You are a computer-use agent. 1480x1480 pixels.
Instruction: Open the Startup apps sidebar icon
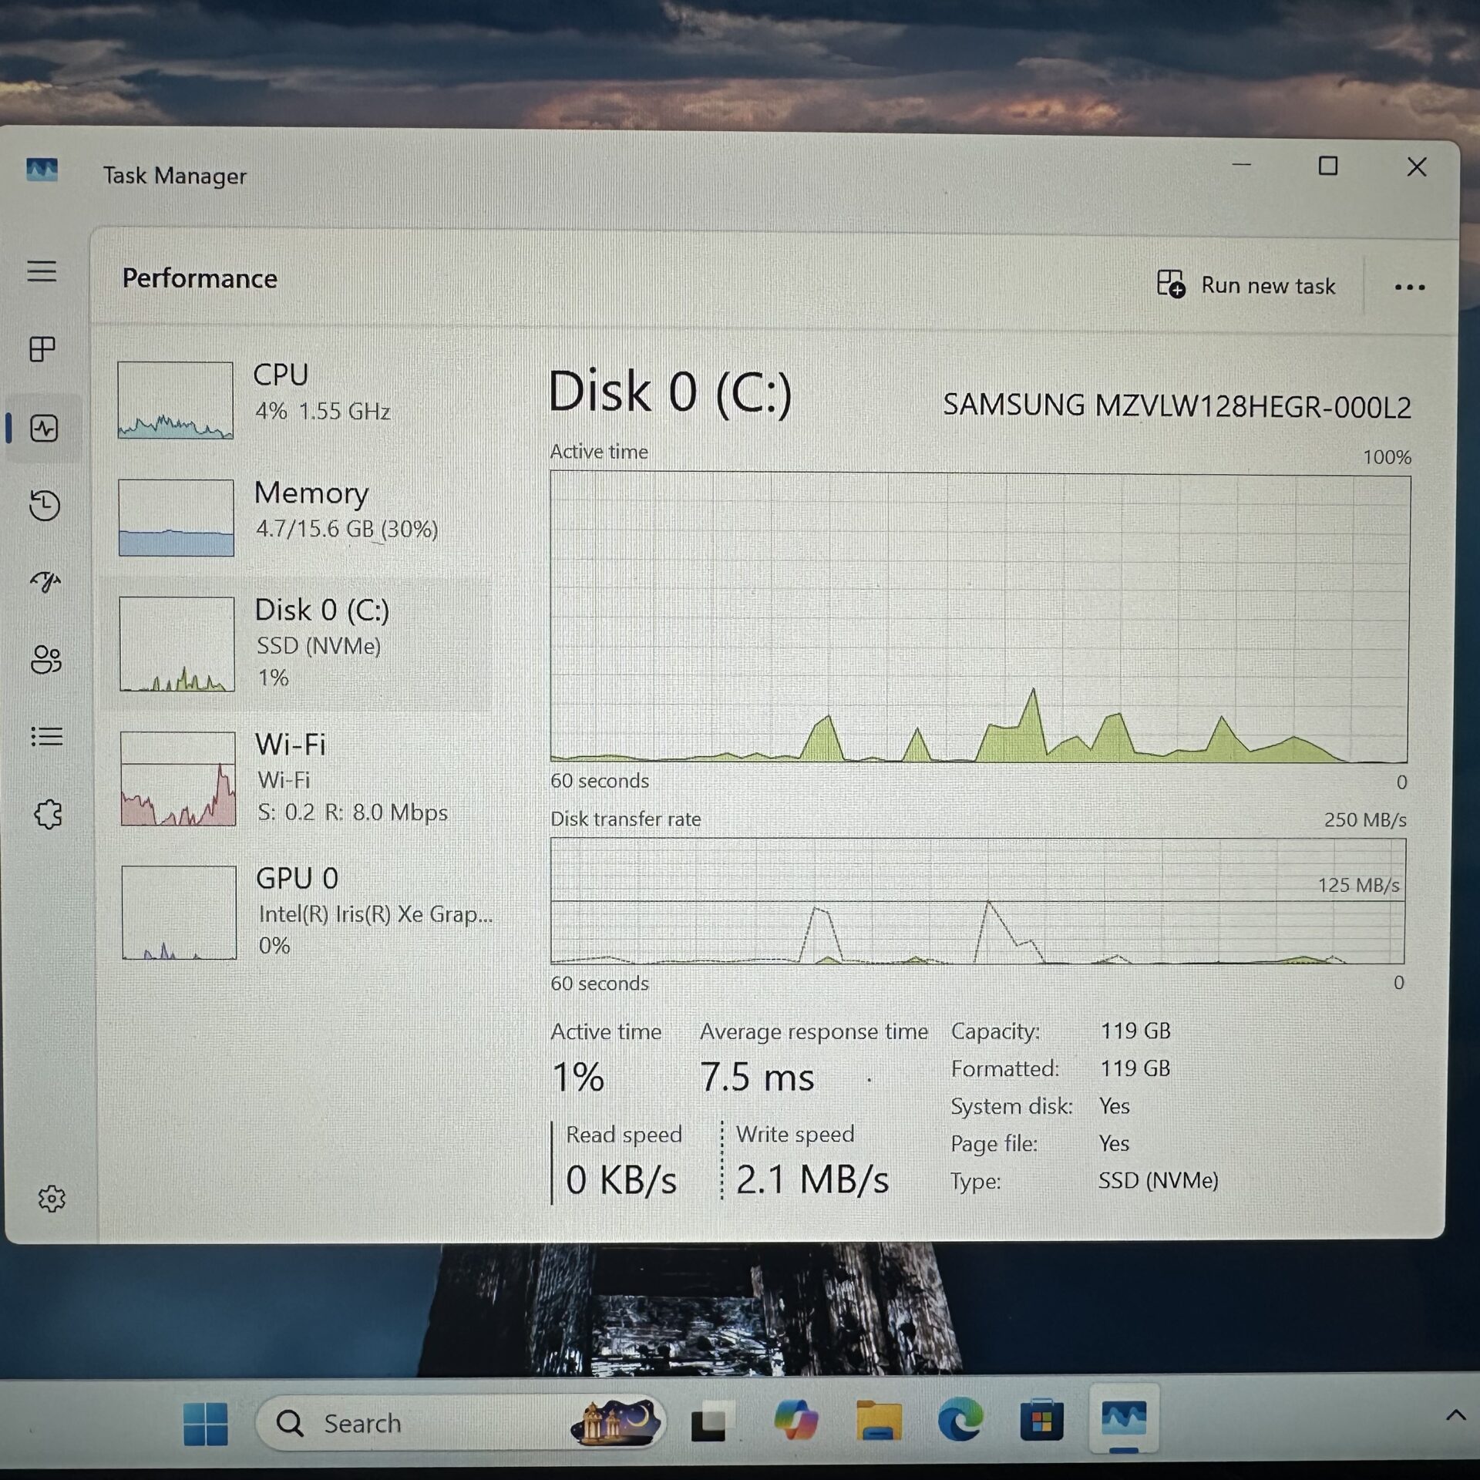point(45,582)
